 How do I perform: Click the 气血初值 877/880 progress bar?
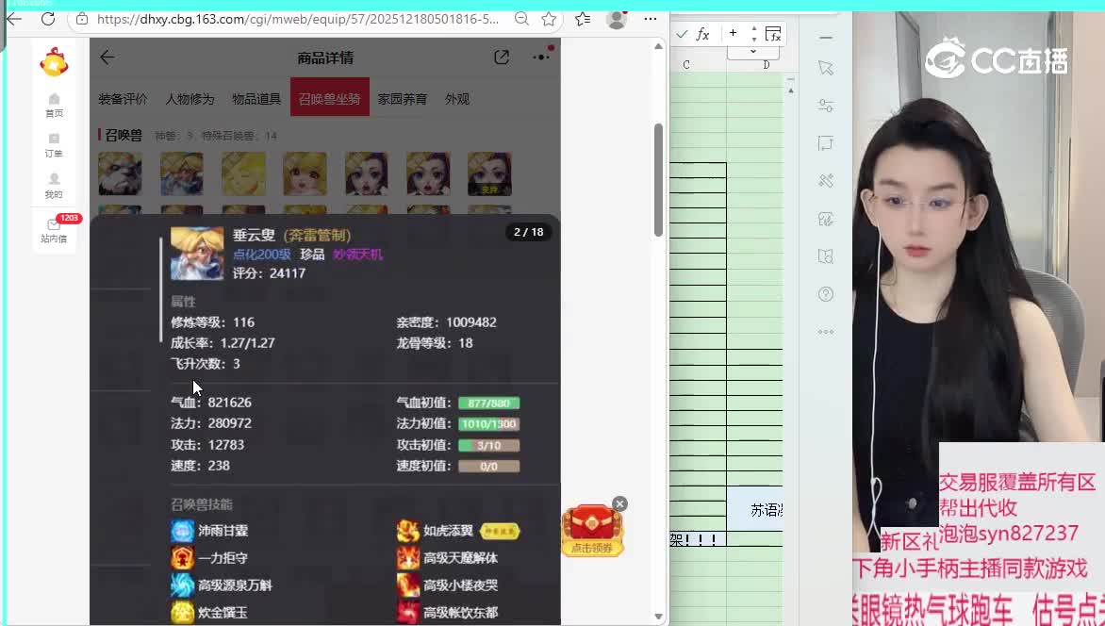click(489, 404)
